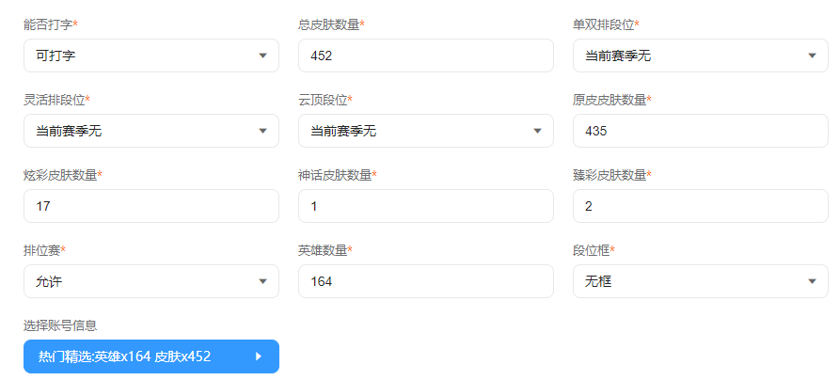839x380 pixels.
Task: Click the 英雄数量 input field
Action: 425,281
